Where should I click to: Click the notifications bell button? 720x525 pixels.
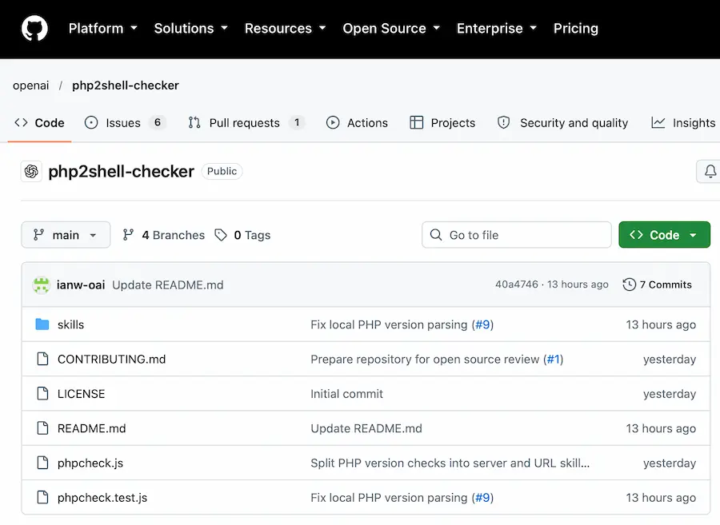click(710, 172)
